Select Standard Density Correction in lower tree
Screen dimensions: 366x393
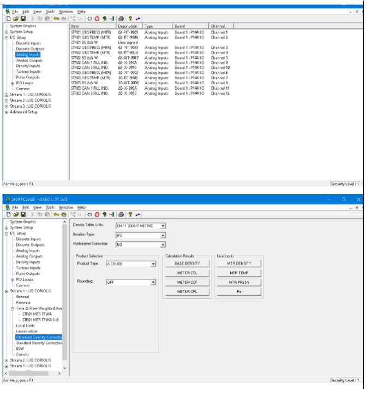tap(39, 343)
